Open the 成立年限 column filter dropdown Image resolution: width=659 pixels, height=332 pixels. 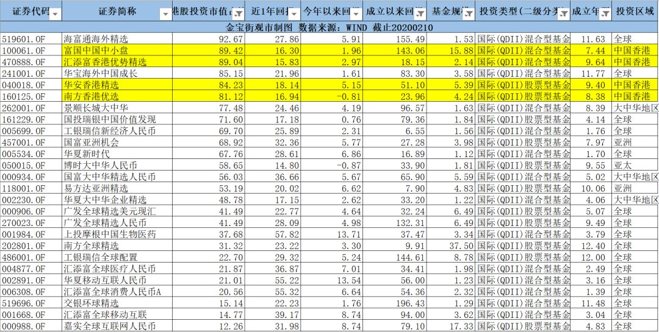(605, 14)
